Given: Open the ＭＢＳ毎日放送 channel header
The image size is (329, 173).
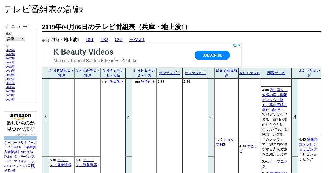Looking at the screenshot, I should click(226, 73).
